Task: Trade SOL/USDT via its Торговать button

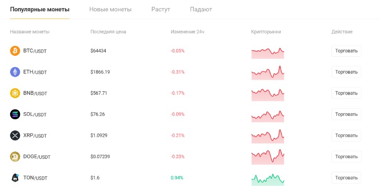Action: pos(346,114)
